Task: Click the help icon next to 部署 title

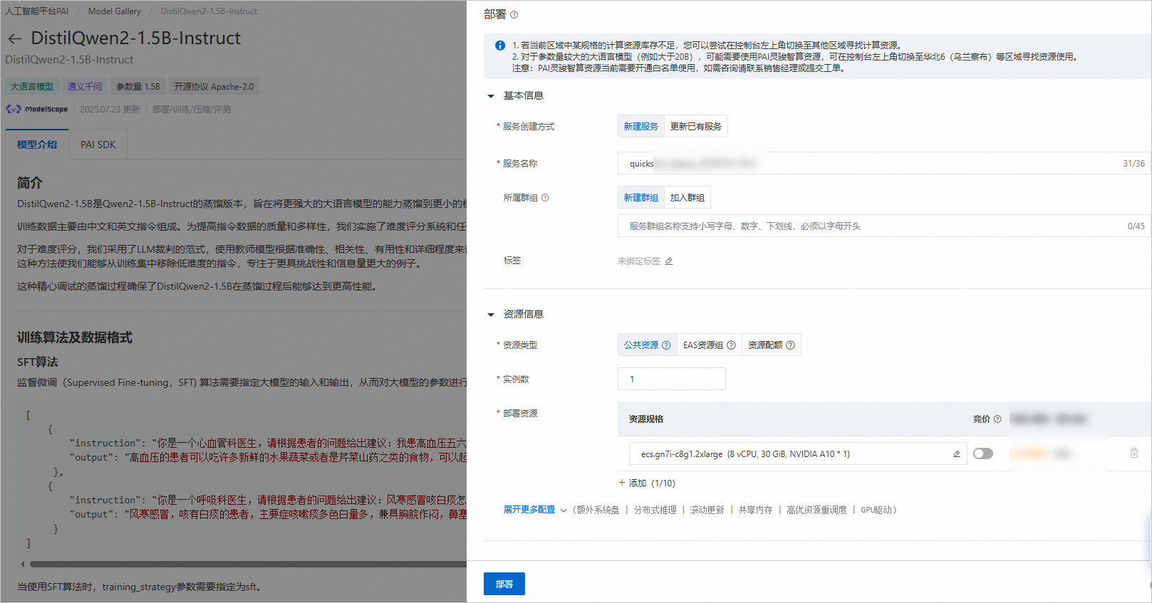Action: [514, 15]
